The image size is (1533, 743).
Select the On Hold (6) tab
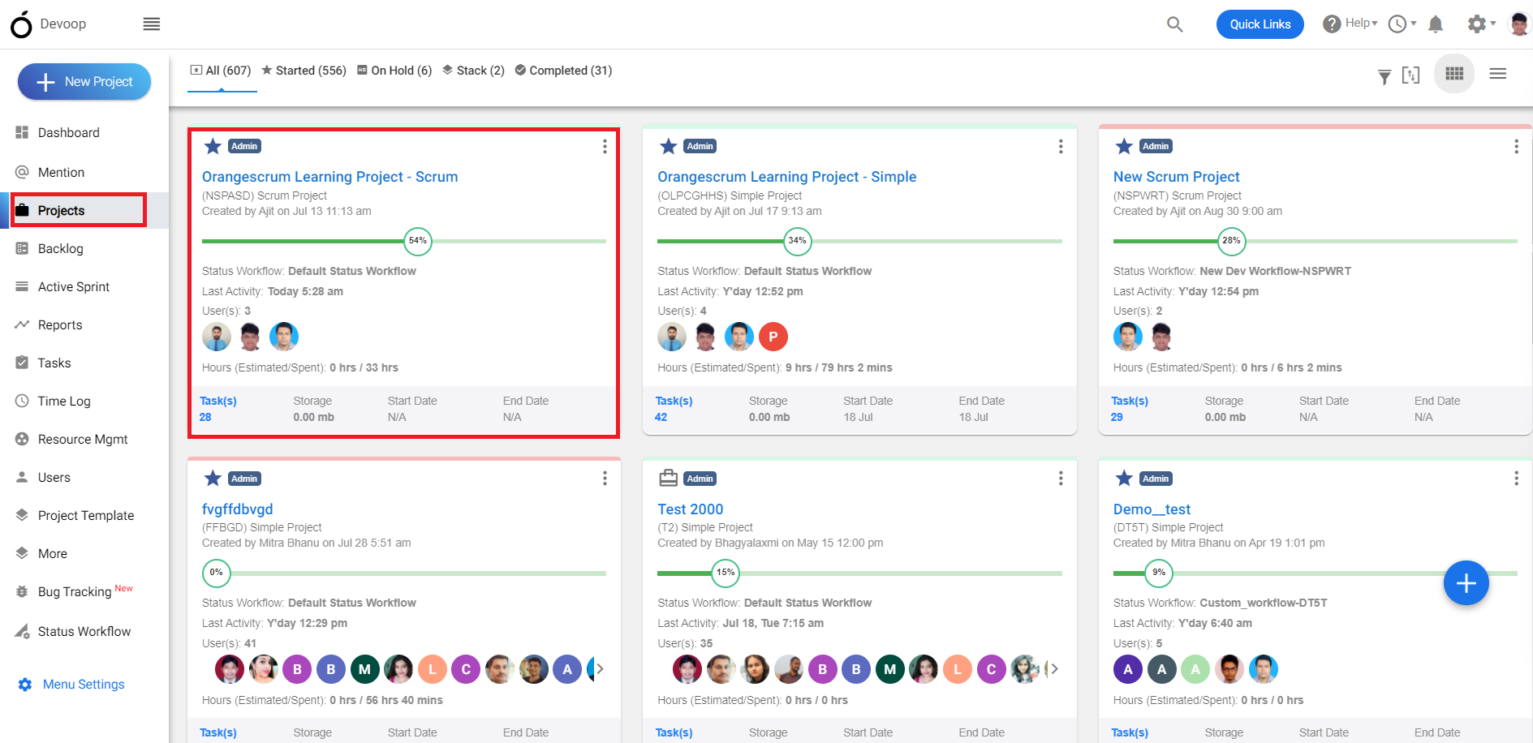coord(394,71)
